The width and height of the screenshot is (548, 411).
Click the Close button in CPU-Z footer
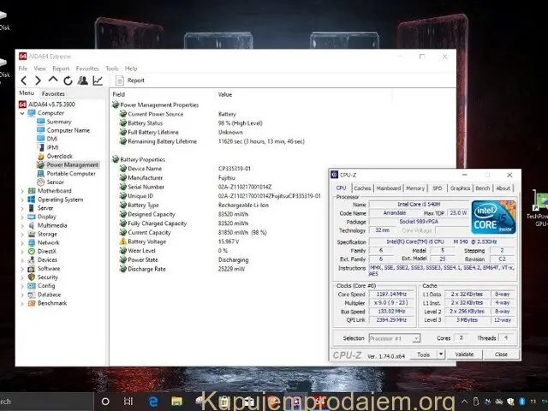[x=501, y=354]
